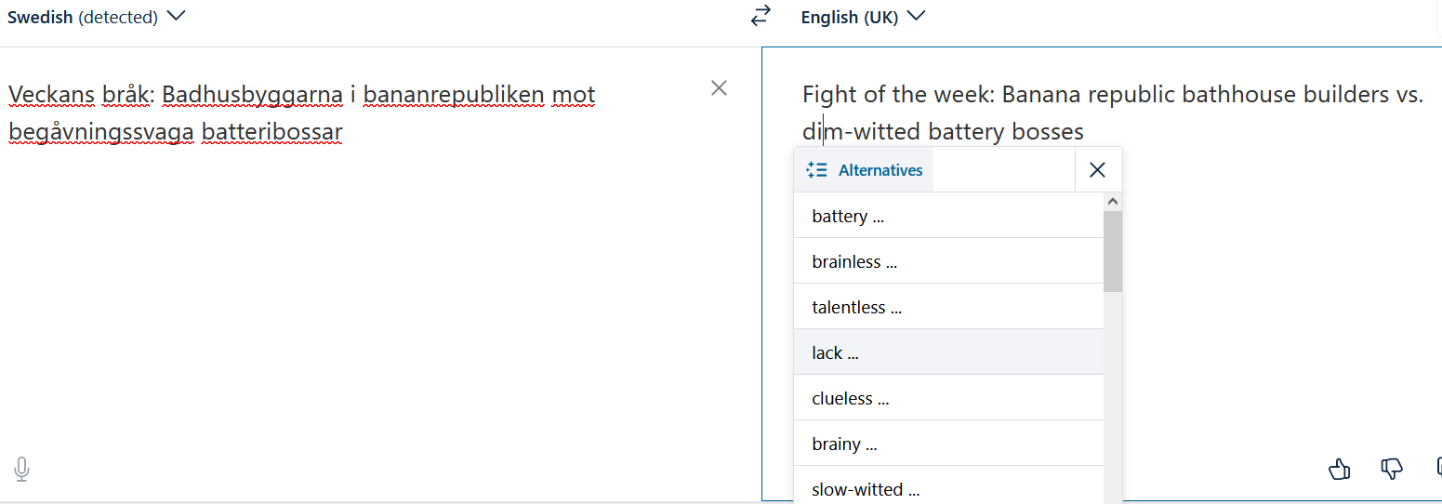The width and height of the screenshot is (1442, 504).
Task: Click the Alternatives list icon
Action: (x=817, y=170)
